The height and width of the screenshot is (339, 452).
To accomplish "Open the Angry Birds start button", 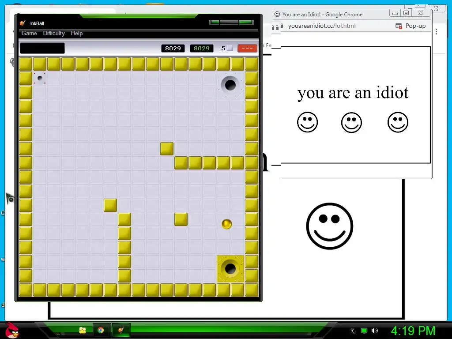I will (11, 330).
